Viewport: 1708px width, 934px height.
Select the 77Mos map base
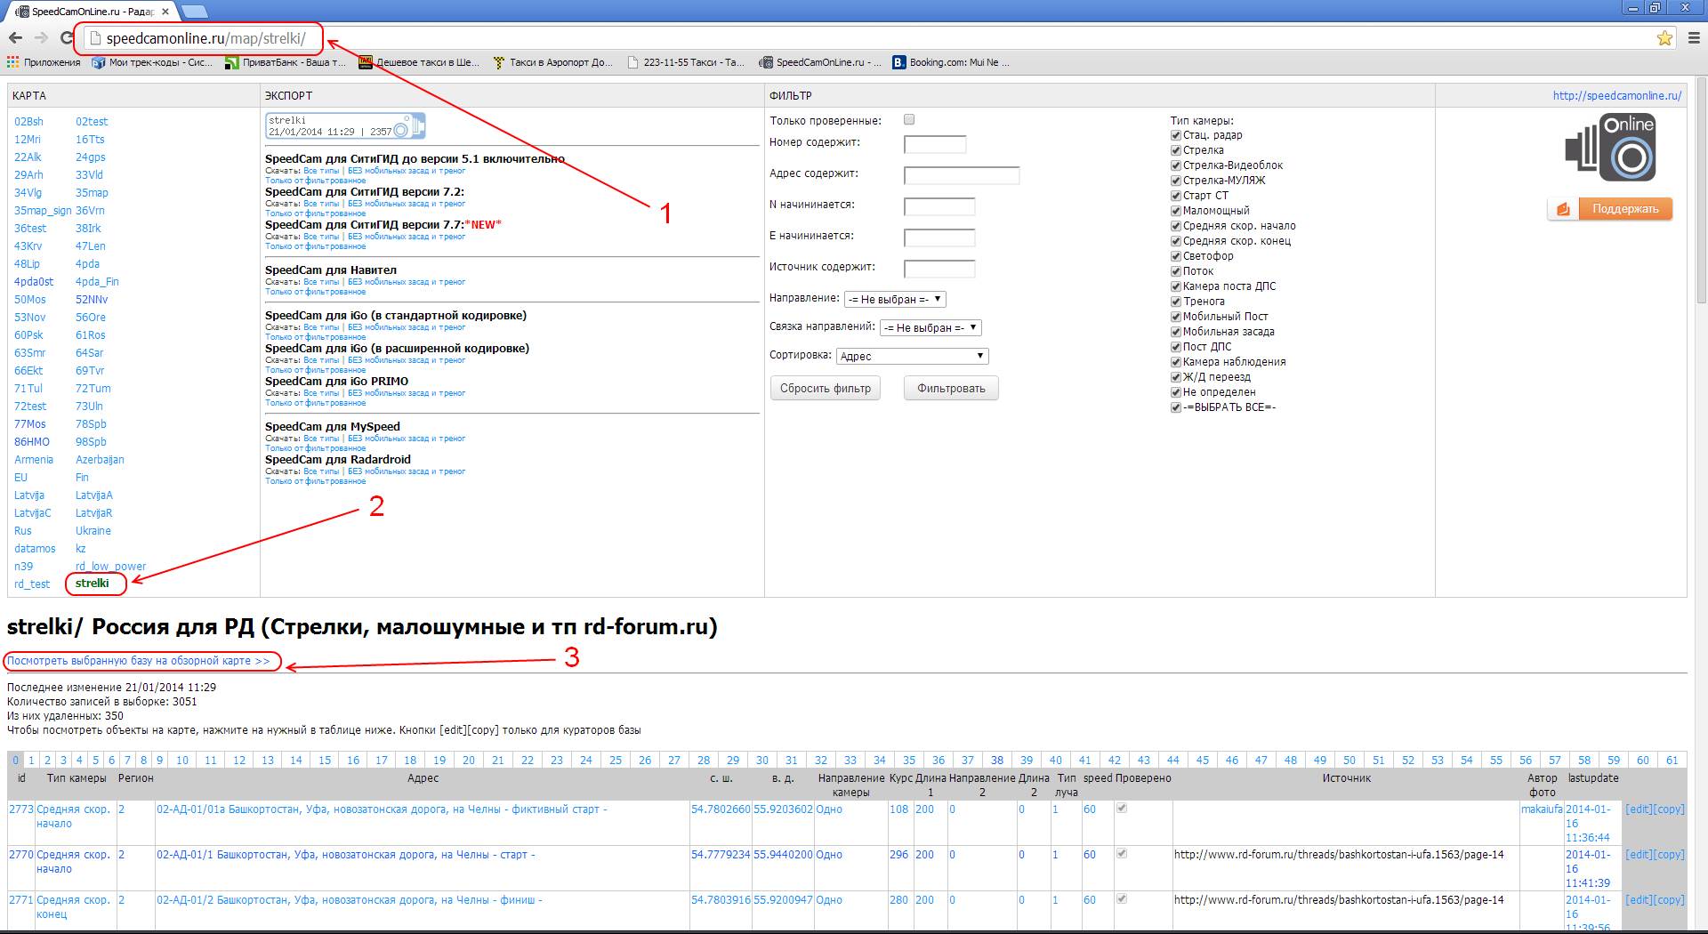(30, 424)
